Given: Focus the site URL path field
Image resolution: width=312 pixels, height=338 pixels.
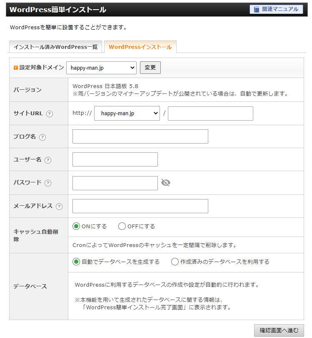Looking at the screenshot, I should tap(210, 114).
